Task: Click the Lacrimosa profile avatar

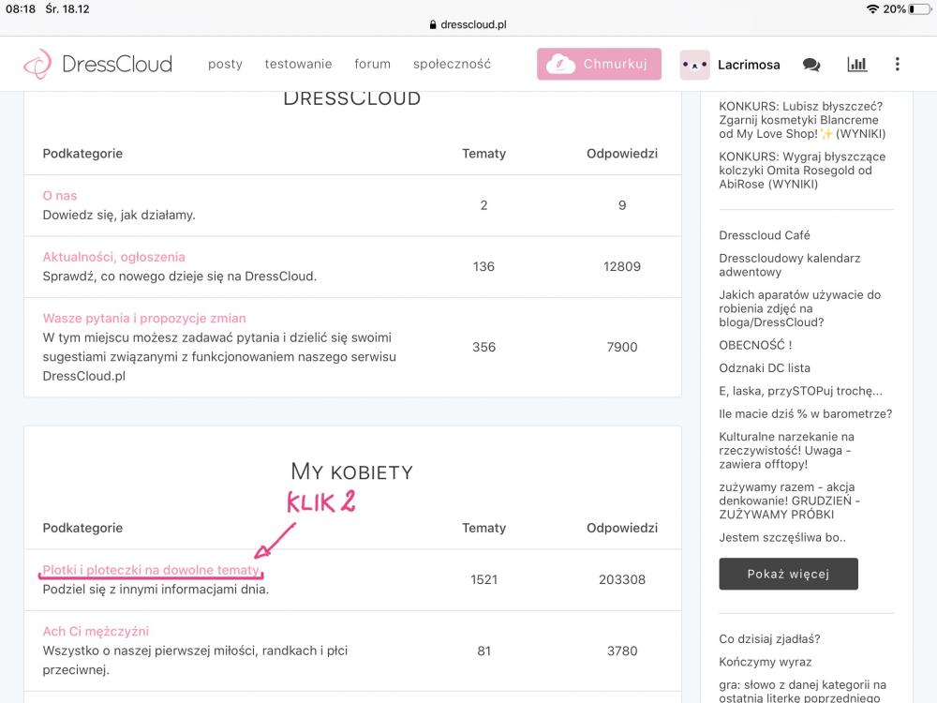Action: pos(694,65)
